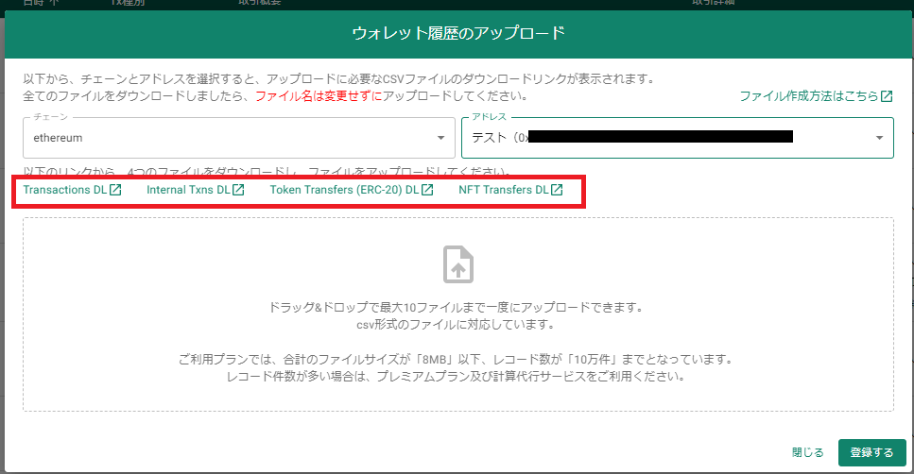
Task: Click the external-link icon beside Token Transfers DL
Action: (427, 190)
